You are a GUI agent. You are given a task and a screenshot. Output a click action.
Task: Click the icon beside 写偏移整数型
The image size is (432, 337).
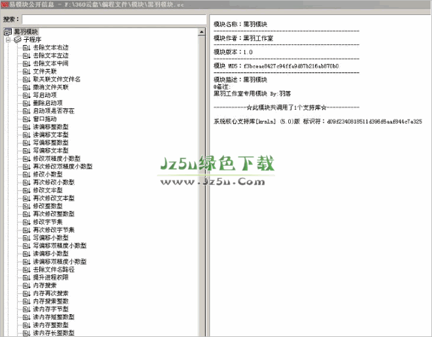coord(27,143)
